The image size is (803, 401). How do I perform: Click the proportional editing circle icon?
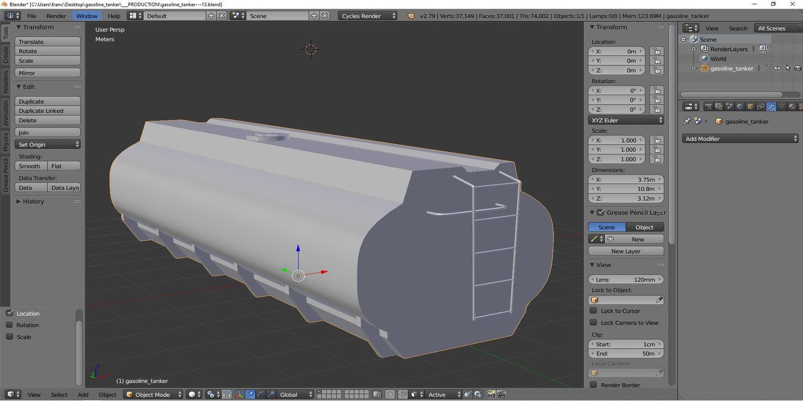click(x=390, y=394)
